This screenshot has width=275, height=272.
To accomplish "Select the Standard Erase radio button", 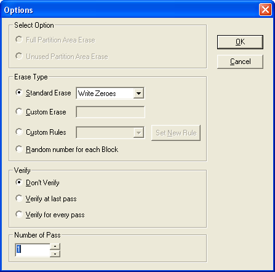I will pos(19,92).
